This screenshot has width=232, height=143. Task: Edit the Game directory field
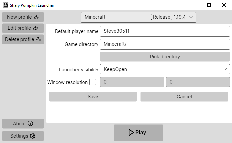pyautogui.click(x=165, y=44)
